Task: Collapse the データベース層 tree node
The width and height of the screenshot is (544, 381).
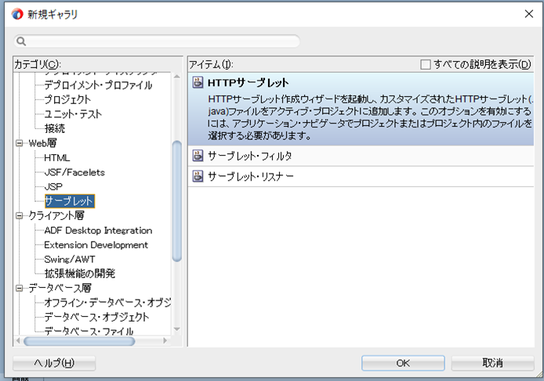Action: point(20,288)
